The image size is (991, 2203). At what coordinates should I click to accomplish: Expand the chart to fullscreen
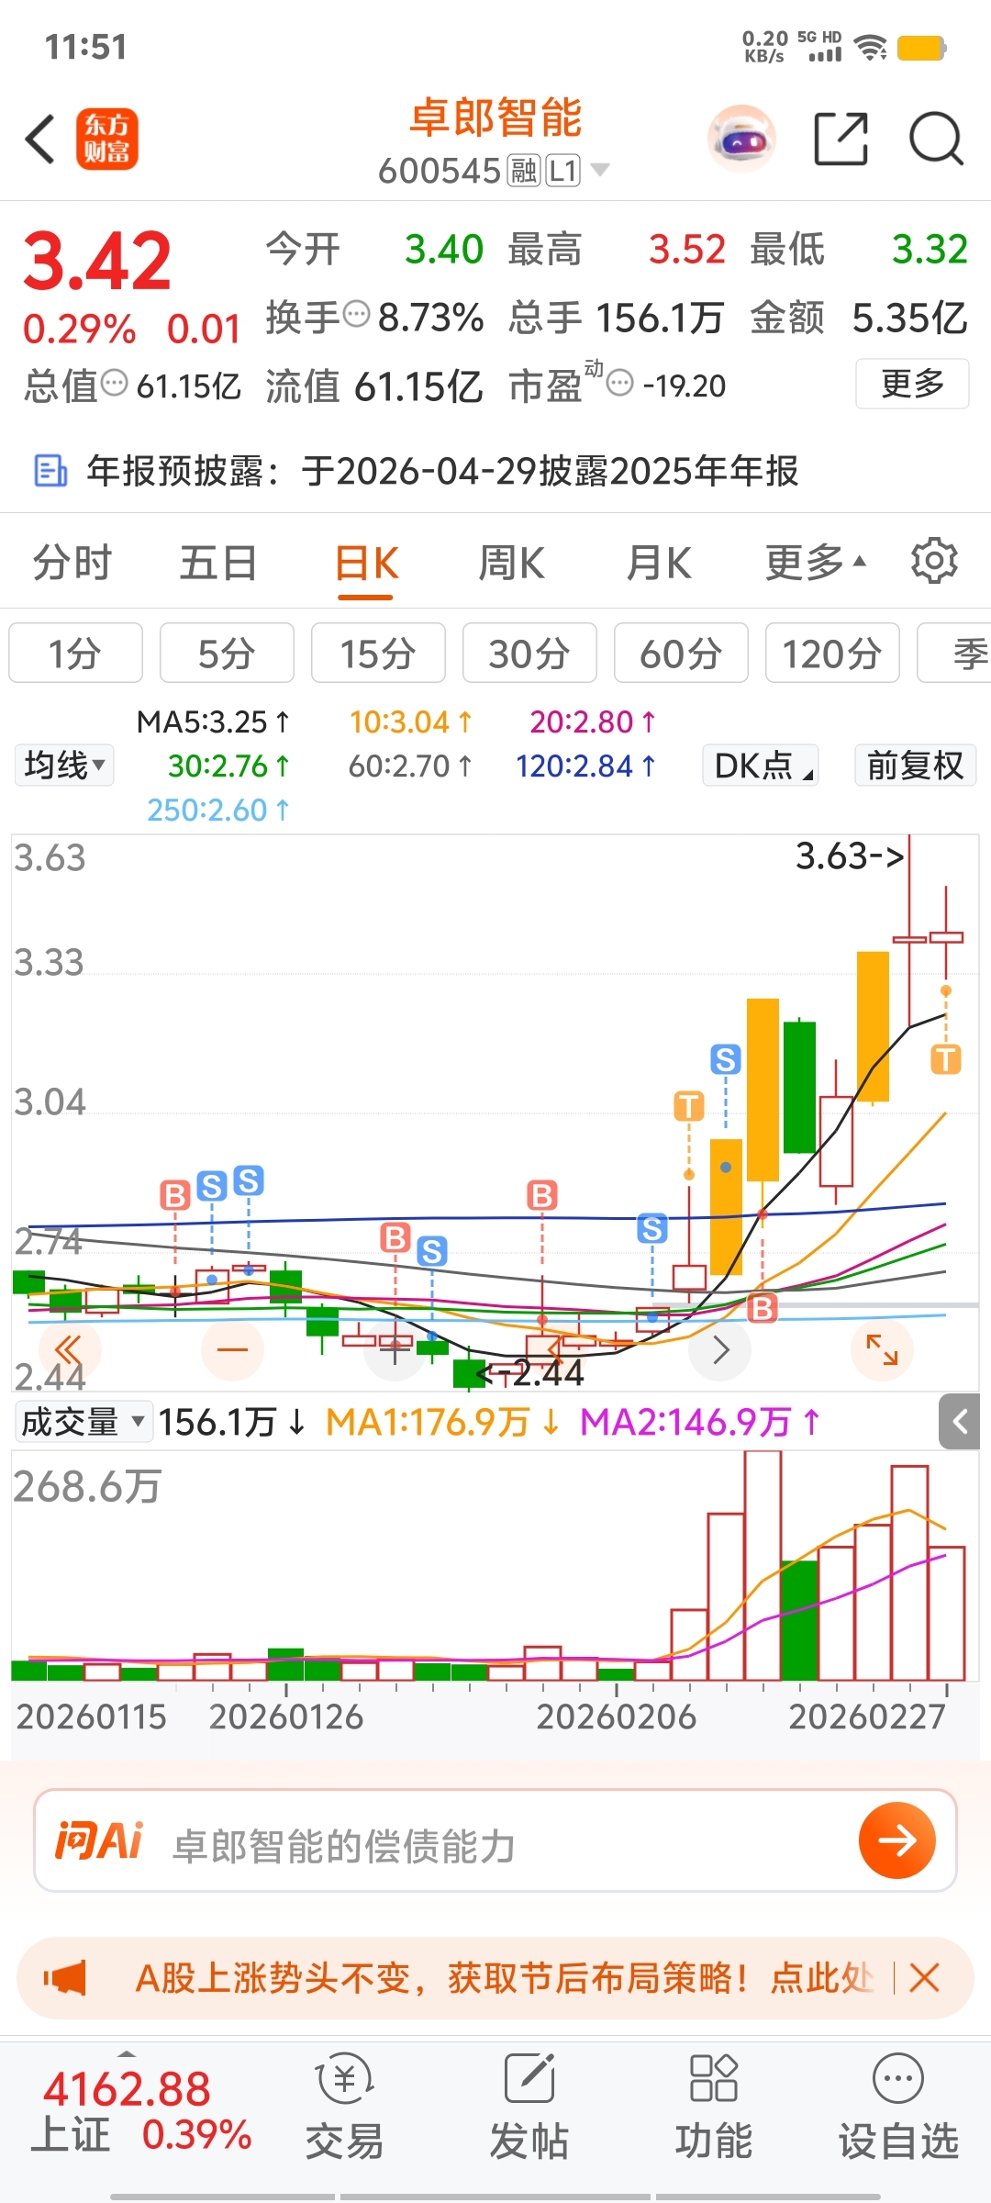coord(883,1349)
